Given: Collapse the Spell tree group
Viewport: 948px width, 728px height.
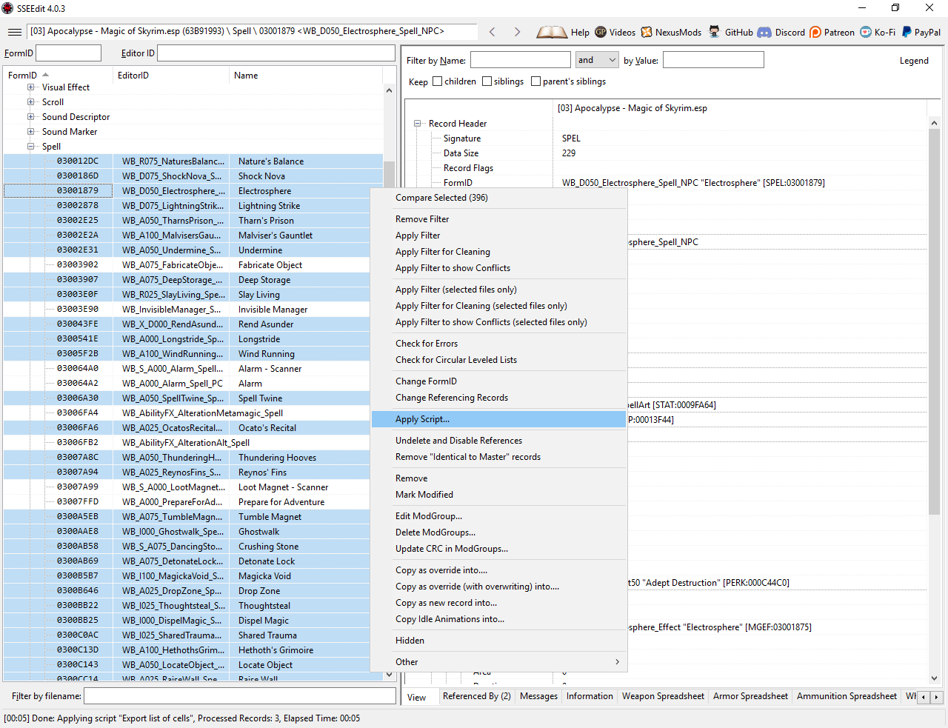Looking at the screenshot, I should 31,147.
